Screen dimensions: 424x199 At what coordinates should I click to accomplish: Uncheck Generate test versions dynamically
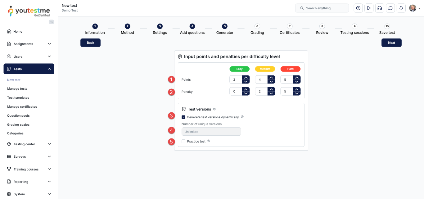point(183,117)
